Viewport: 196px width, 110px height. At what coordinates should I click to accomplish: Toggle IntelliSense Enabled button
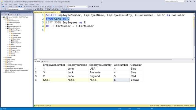point(43,9)
